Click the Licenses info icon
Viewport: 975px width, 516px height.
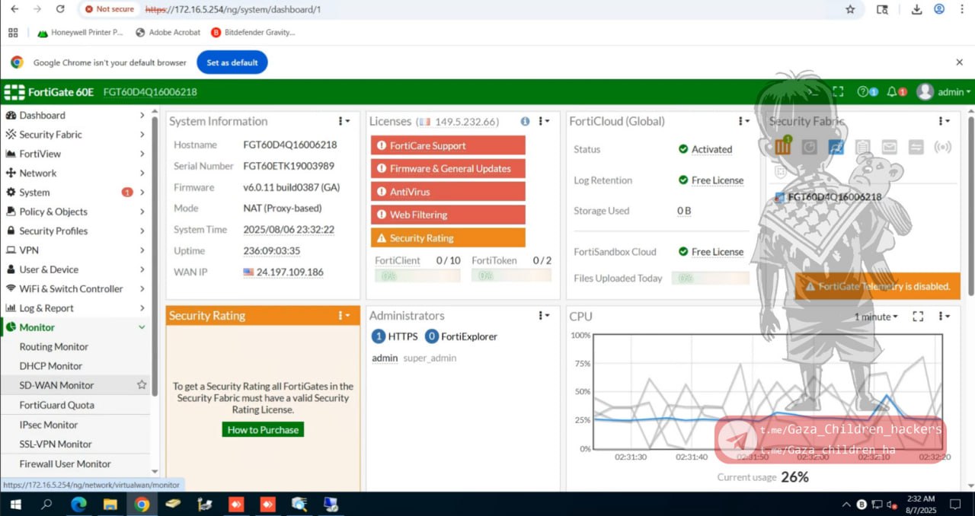pyautogui.click(x=525, y=121)
